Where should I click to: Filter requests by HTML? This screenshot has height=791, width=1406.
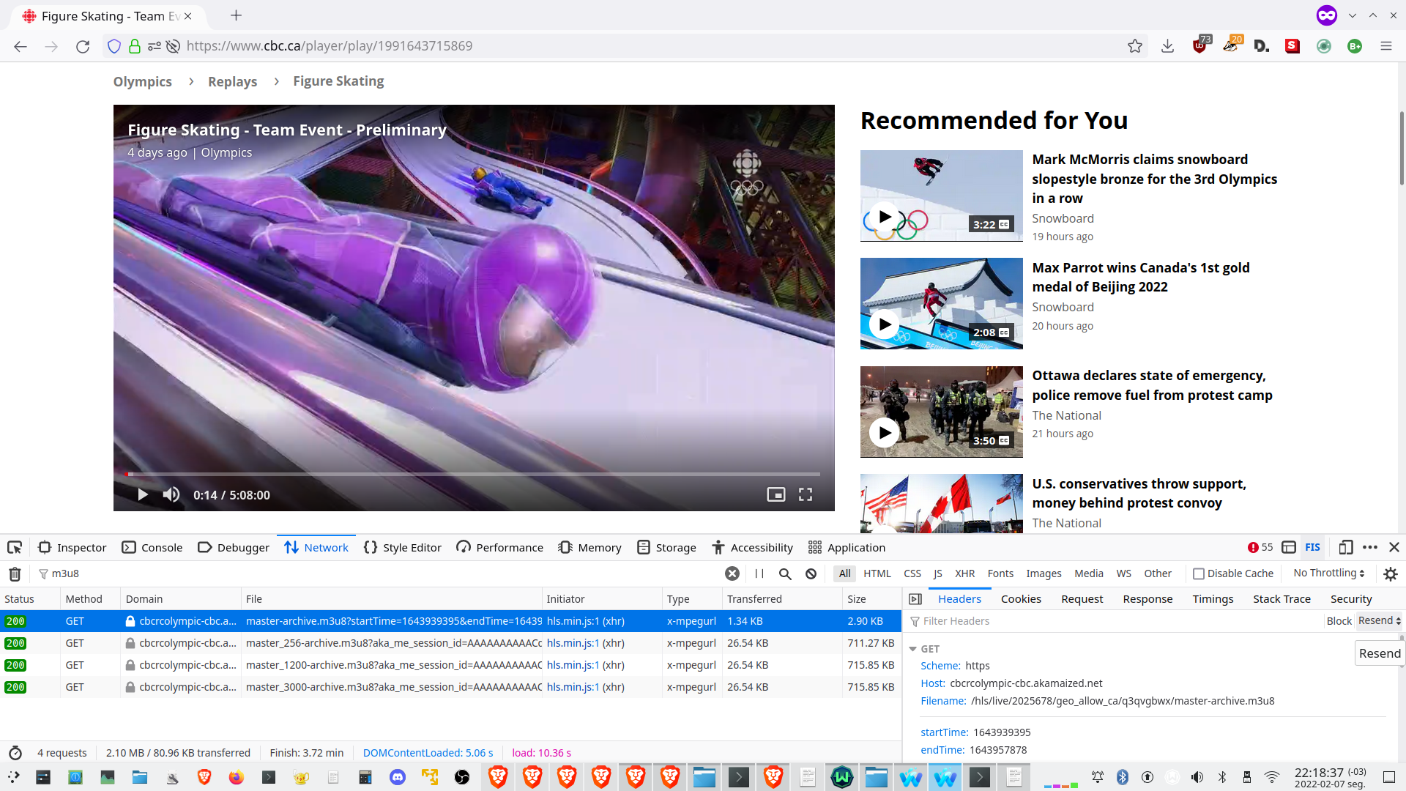coord(877,574)
